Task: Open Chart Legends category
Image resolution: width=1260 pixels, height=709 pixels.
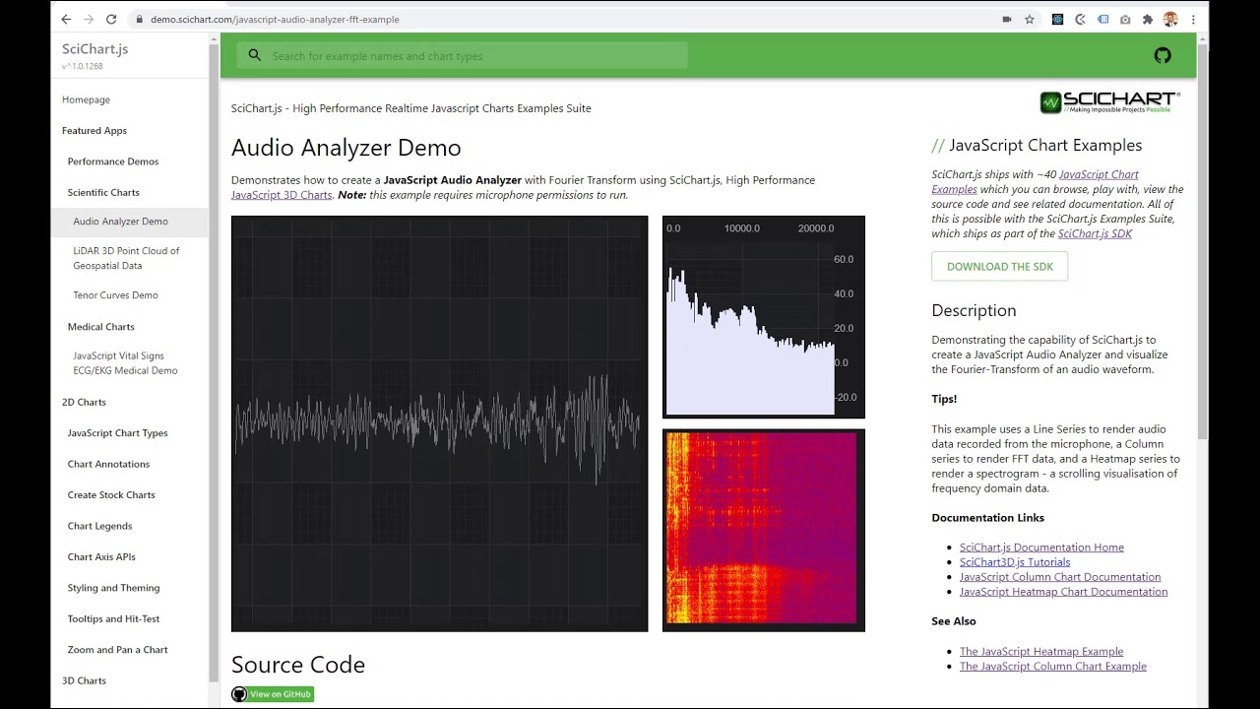Action: (x=99, y=526)
